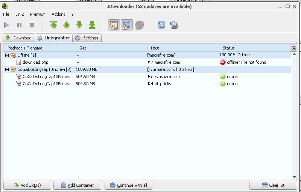Image resolution: width=301 pixels, height=192 pixels.
Task: Click file icon of the http links row
Action: click(18, 84)
